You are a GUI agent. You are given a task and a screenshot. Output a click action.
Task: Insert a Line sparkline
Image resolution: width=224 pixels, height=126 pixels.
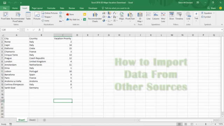[148, 16]
